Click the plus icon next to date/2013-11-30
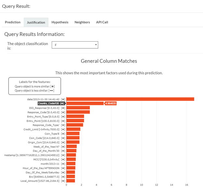Image resolution: width=203 pixels, height=190 pixels. click(x=63, y=99)
